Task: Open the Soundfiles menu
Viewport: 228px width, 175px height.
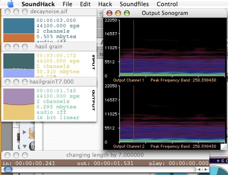Action: pos(134,4)
